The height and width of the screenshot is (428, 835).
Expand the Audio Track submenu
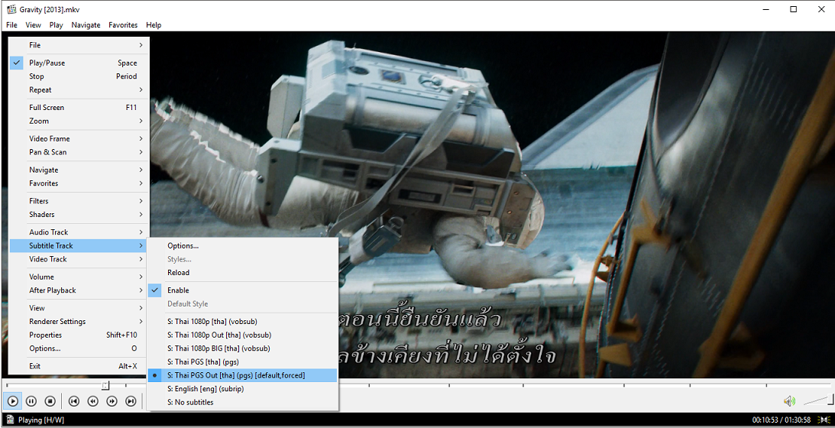click(79, 232)
